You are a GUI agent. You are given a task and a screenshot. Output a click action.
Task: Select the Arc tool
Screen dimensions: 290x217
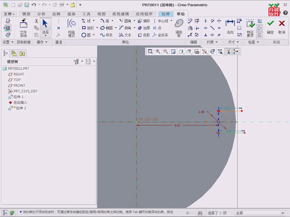pos(105,21)
